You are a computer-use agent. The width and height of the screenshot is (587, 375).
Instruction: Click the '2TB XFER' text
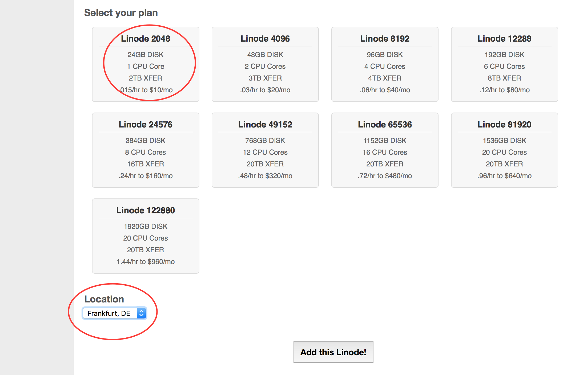146,78
